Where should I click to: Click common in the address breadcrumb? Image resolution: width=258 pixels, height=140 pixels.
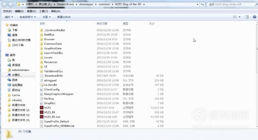(104, 4)
